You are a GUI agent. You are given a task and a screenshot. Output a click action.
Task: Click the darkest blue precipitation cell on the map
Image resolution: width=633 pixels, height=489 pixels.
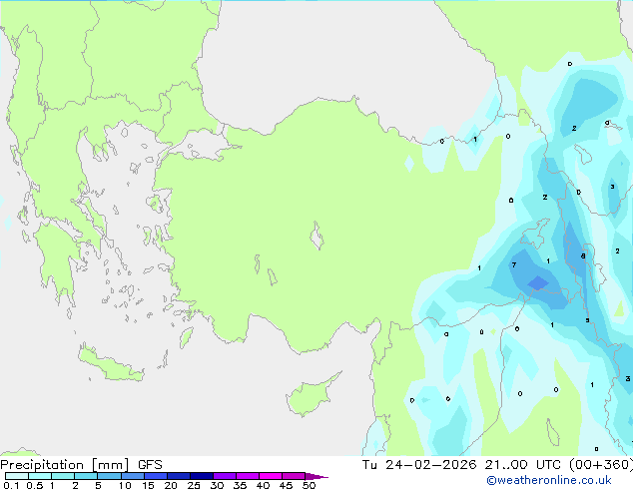(538, 282)
